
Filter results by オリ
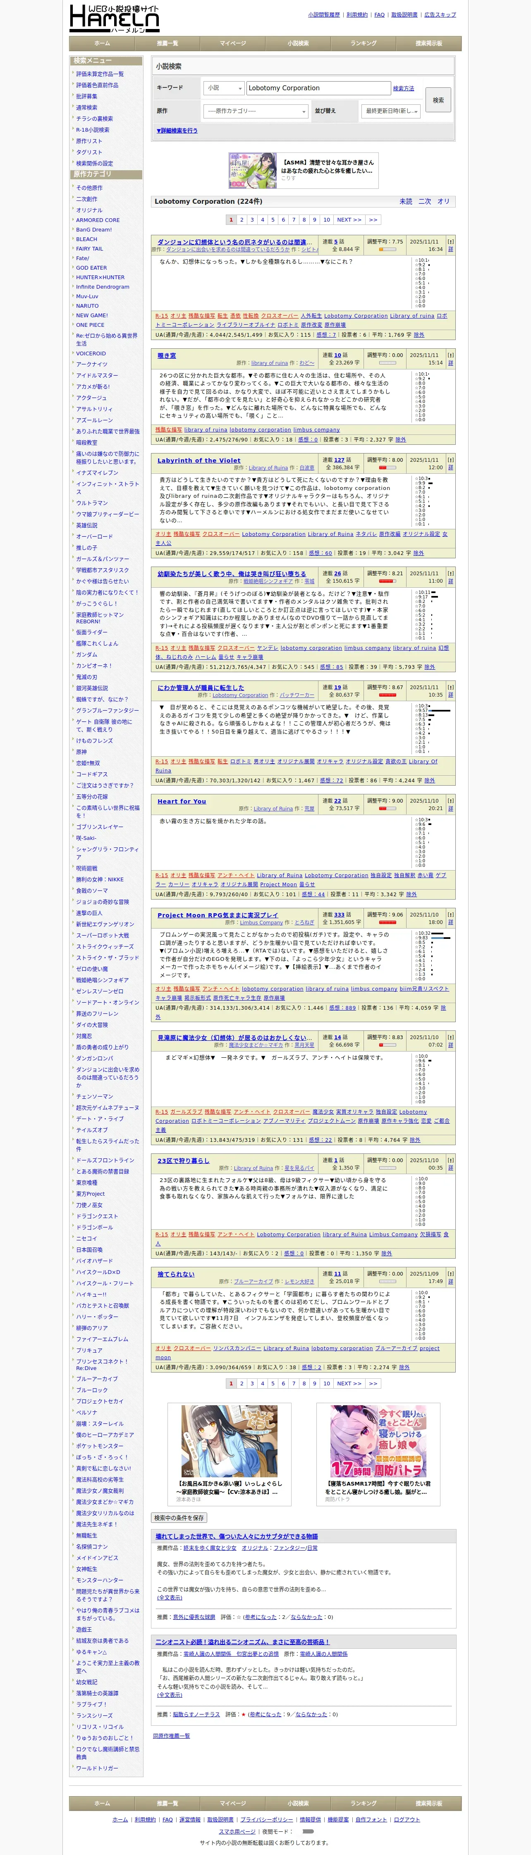pos(443,202)
